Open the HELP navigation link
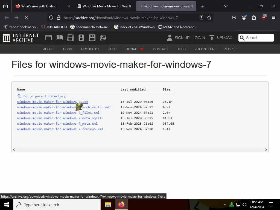Image resolution: width=280 pixels, height=210 pixels. coord(112,49)
